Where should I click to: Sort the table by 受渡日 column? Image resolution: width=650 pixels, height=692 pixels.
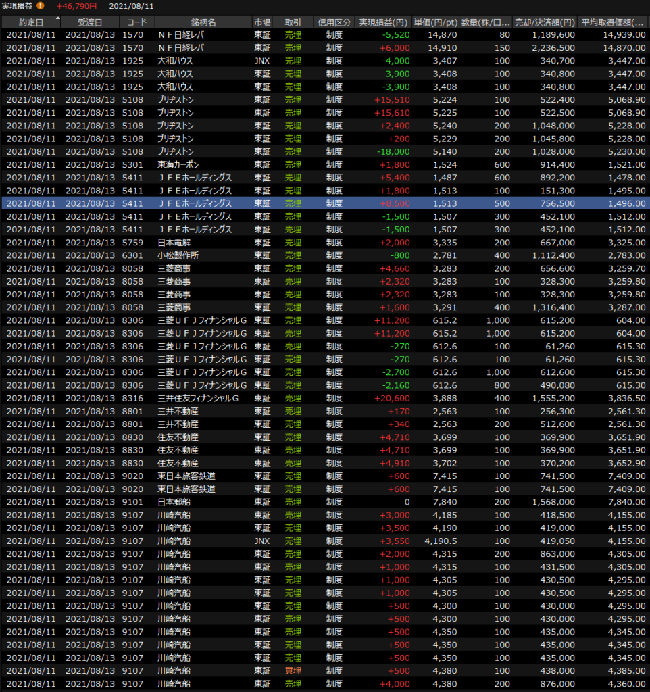(90, 22)
